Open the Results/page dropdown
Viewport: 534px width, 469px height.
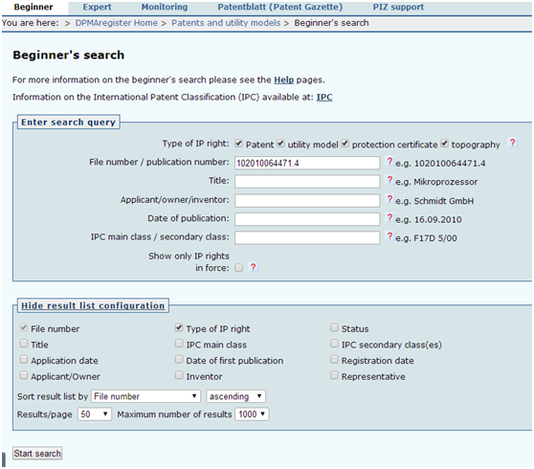pos(95,414)
